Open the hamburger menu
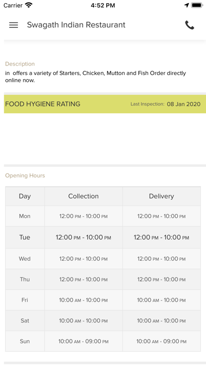 (x=14, y=25)
